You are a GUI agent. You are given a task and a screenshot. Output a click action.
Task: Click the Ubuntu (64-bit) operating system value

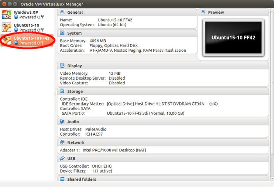(x=112, y=25)
